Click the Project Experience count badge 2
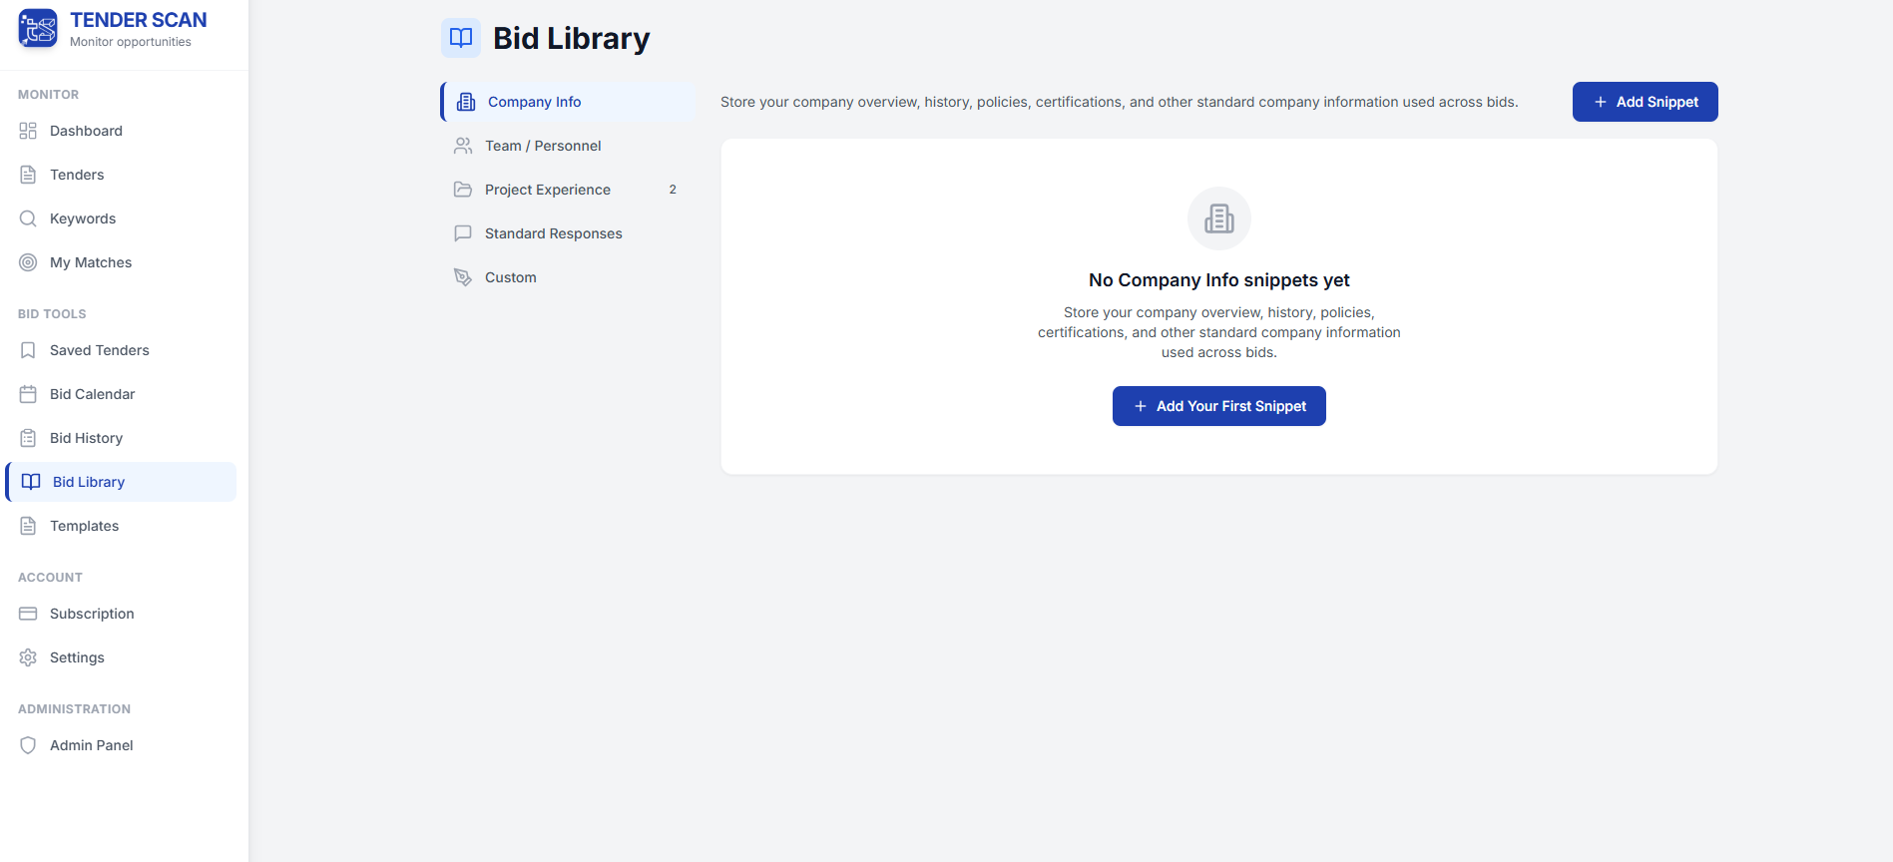 click(673, 190)
